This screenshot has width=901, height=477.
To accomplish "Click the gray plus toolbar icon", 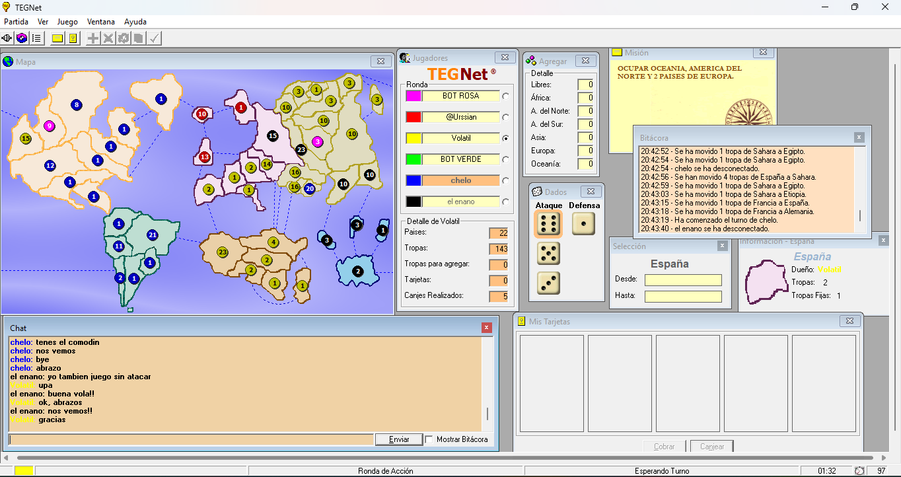I will click(x=93, y=38).
